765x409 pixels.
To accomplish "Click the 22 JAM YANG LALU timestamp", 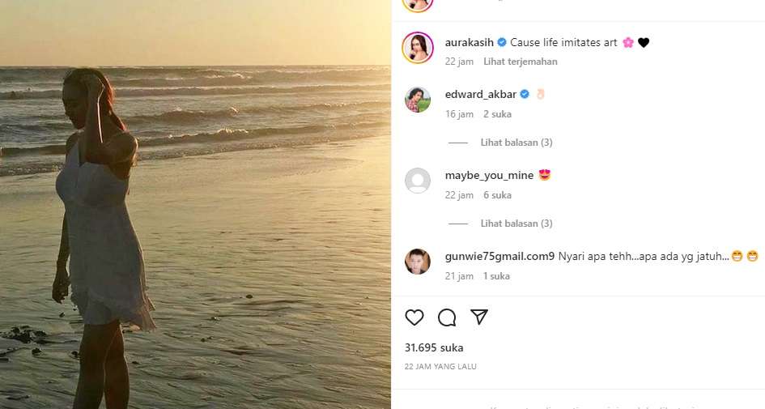I will pos(440,367).
